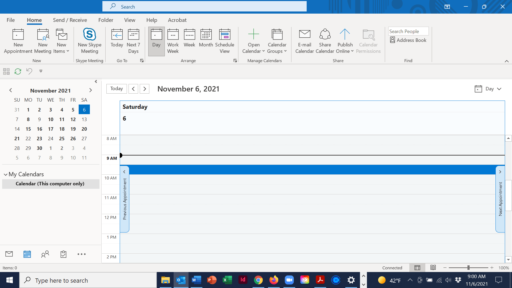Image resolution: width=512 pixels, height=288 pixels.
Task: Click the Undo quick access icon
Action: (29, 71)
